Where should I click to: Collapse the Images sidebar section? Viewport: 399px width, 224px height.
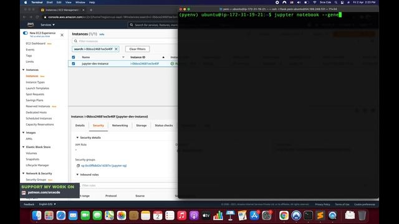pyautogui.click(x=24, y=133)
